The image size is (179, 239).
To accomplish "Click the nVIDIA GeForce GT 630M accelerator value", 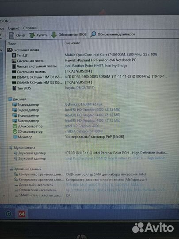I will coord(84,131).
